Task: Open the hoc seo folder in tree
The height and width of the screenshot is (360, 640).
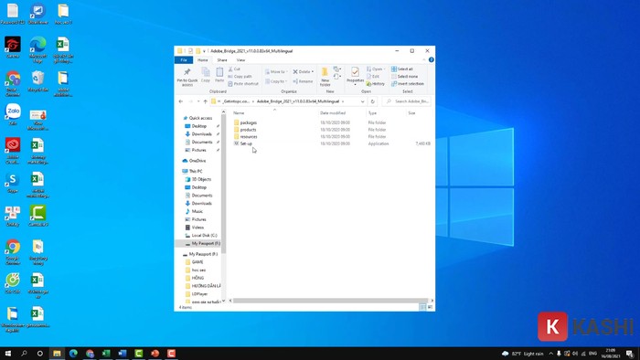Action: pyautogui.click(x=196, y=270)
